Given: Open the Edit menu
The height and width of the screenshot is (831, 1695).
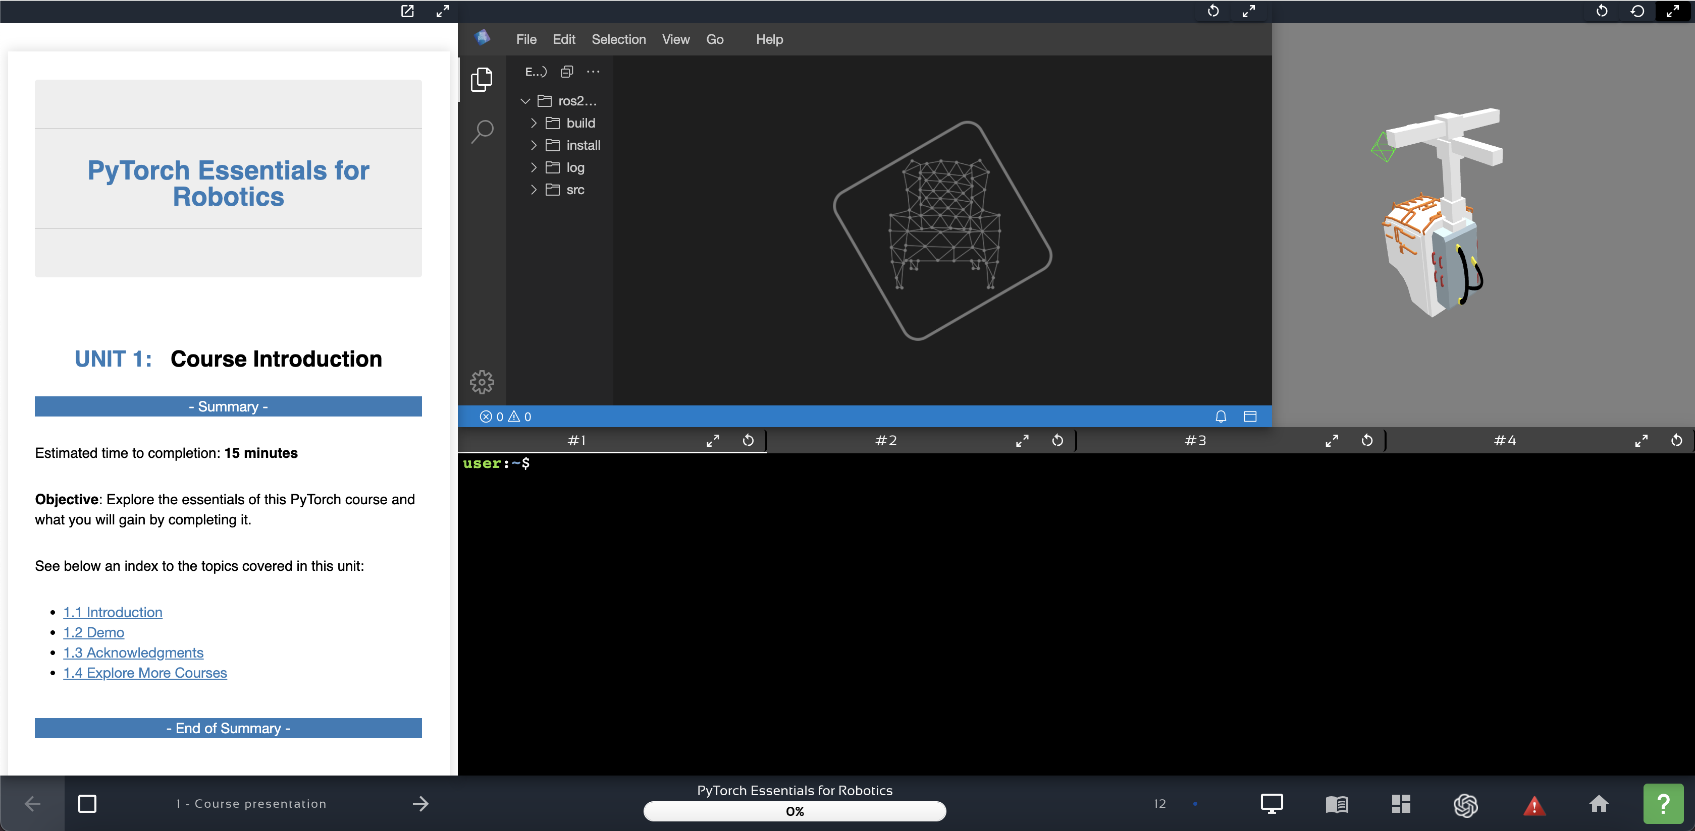Looking at the screenshot, I should pos(564,39).
